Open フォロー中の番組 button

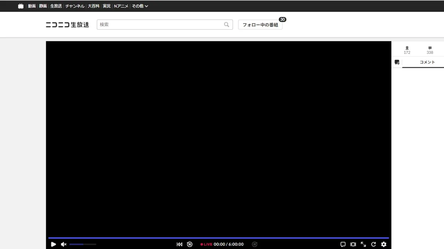pos(260,25)
